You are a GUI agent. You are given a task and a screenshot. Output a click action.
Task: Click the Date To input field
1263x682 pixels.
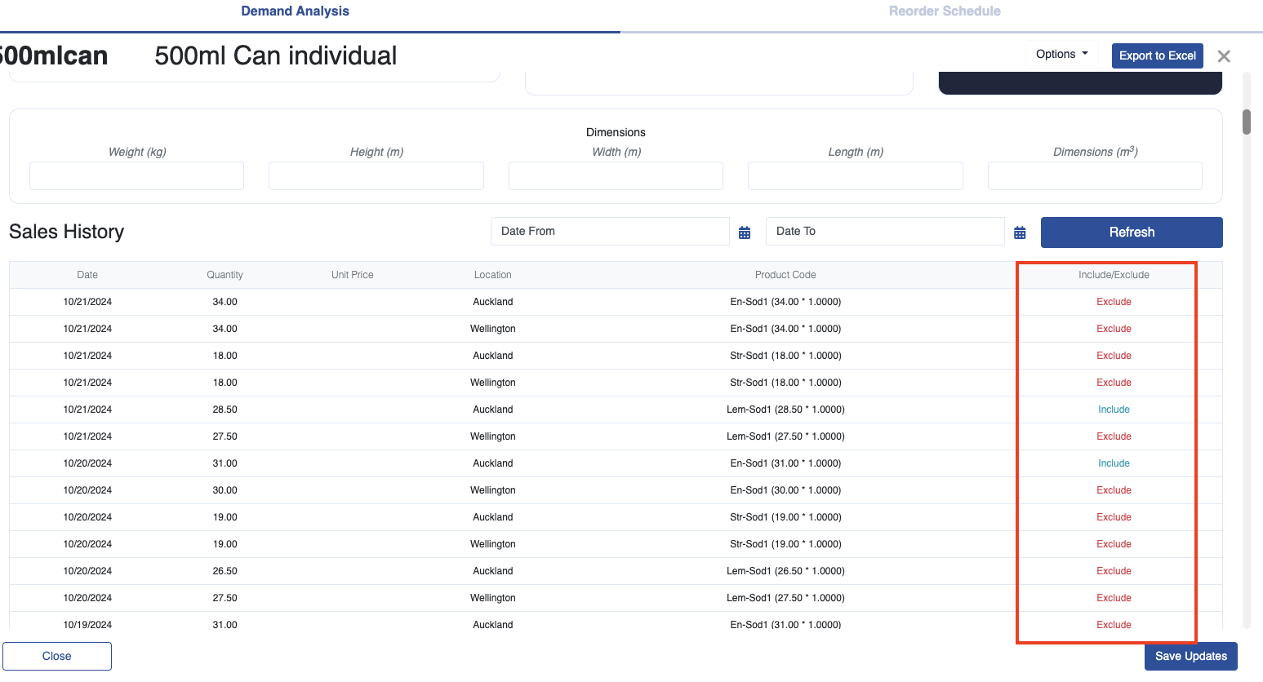[885, 231]
